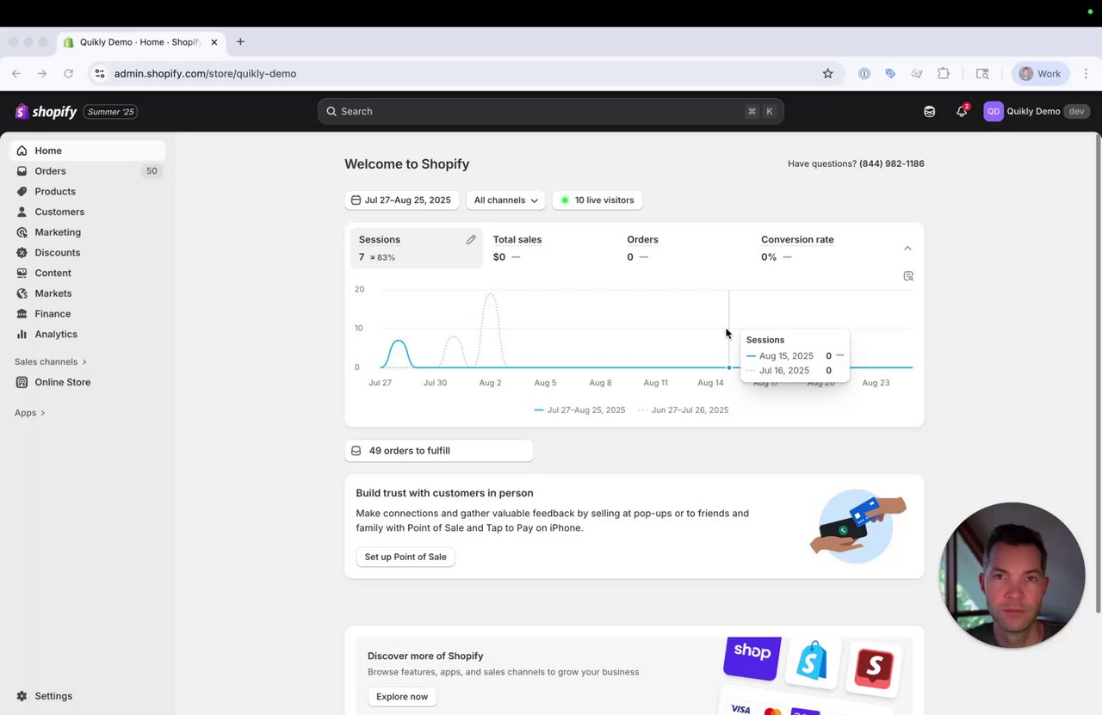Open the Jul 27–Aug 25, 2025 date picker
Viewport: 1102px width, 715px height.
pos(401,200)
